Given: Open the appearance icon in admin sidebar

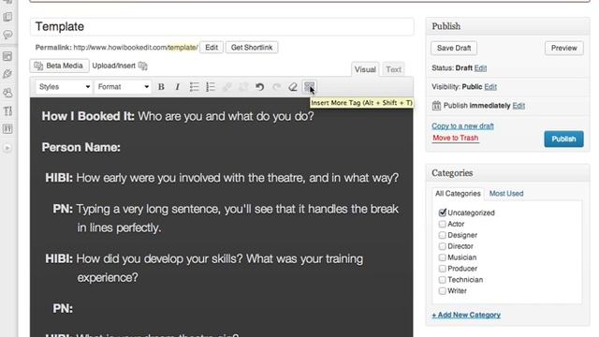Looking at the screenshot, I should 7,56.
